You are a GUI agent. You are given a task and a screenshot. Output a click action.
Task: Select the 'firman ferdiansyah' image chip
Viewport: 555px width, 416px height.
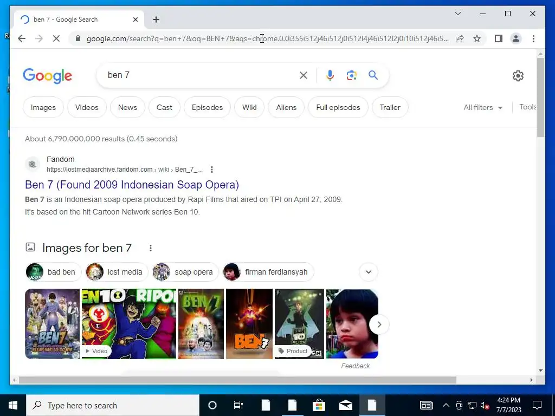tap(268, 272)
